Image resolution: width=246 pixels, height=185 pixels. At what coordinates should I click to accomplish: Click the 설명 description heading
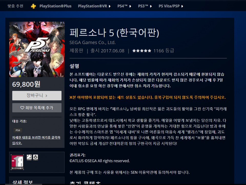click(x=74, y=66)
